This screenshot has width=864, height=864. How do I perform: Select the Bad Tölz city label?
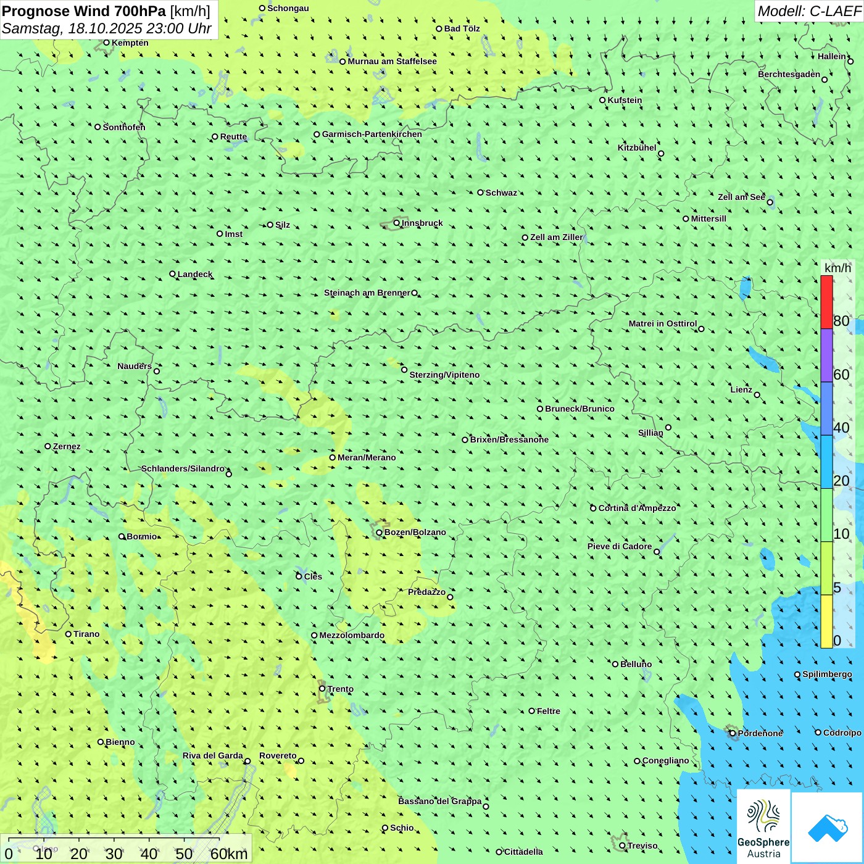tap(462, 28)
